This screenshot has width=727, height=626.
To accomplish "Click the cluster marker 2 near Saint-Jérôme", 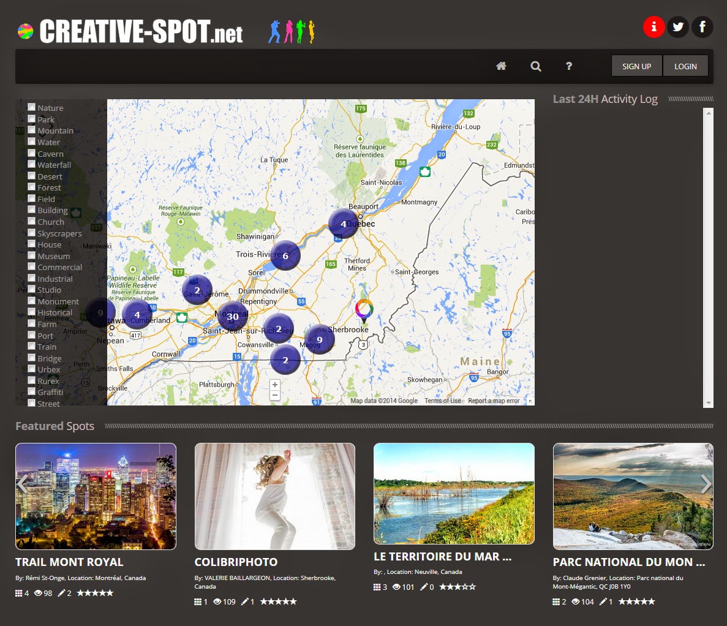I will [x=197, y=290].
